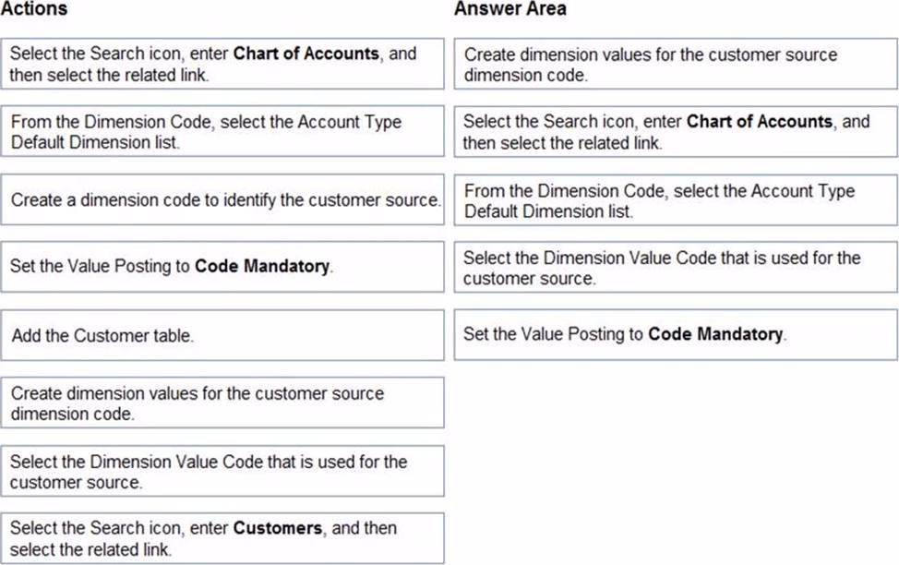Select 'Set the Value Posting' box under Actions
The height and width of the screenshot is (565, 899).
pyautogui.click(x=222, y=267)
